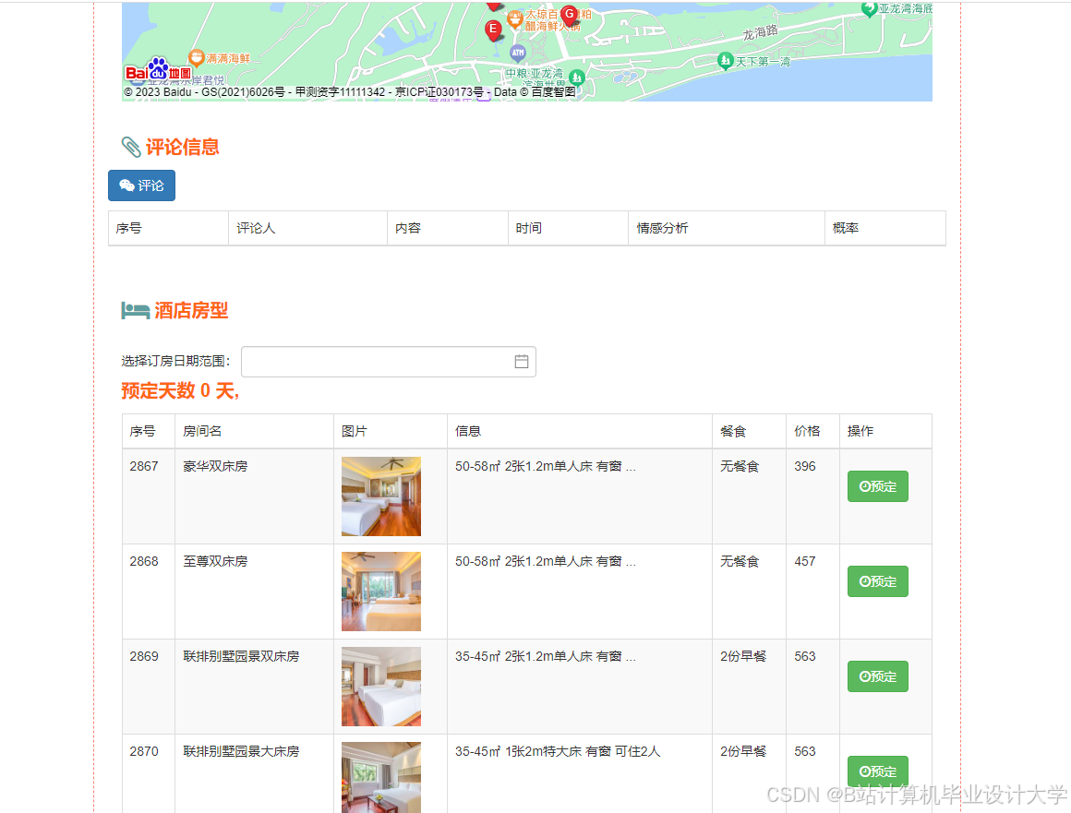Click the 天下第一湾 scenic marker on the map
The image size is (1071, 813).
click(726, 60)
